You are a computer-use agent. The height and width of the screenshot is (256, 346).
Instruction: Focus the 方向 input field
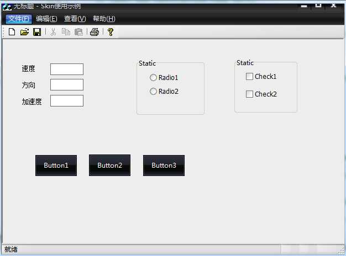(x=67, y=85)
